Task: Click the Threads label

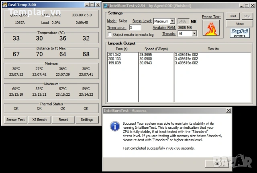Action: [x=169, y=34]
